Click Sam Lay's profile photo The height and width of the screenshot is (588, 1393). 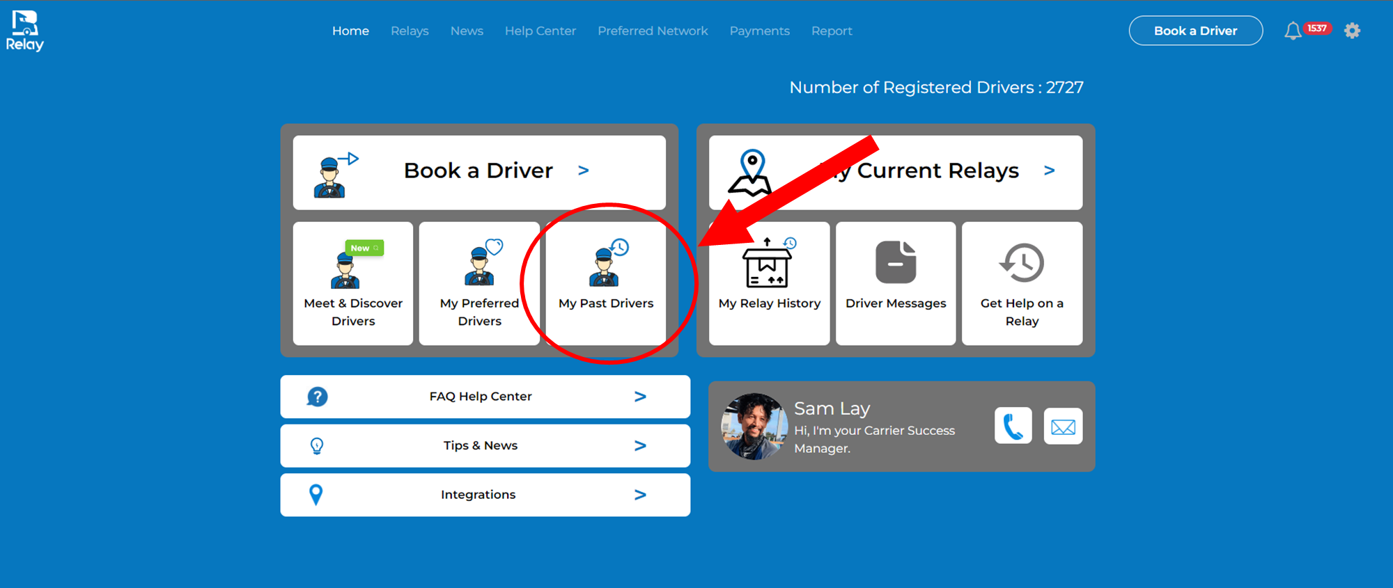pyautogui.click(x=754, y=426)
